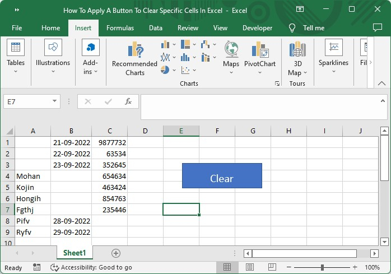Select Normal view in status bar
Viewport: 391px width, 274px height.
click(x=227, y=267)
